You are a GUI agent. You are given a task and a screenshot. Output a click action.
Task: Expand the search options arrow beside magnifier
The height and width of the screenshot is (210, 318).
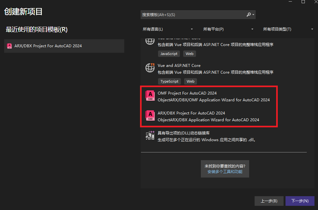pyautogui.click(x=253, y=14)
